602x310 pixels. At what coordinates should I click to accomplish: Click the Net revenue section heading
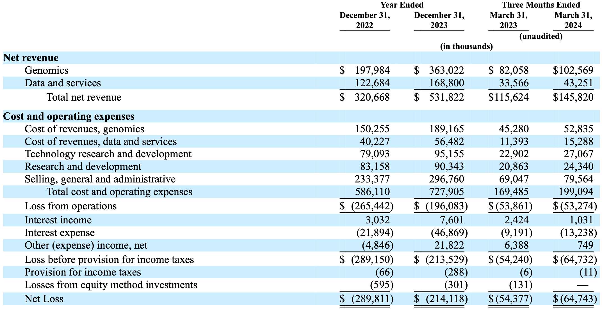point(31,58)
